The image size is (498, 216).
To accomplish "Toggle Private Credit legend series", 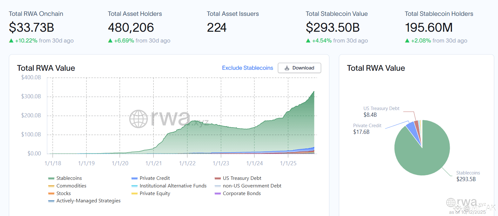I will point(155,178).
